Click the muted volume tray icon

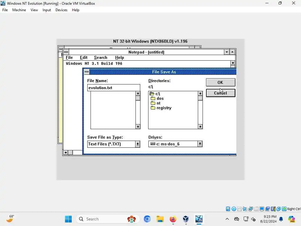(x=254, y=219)
